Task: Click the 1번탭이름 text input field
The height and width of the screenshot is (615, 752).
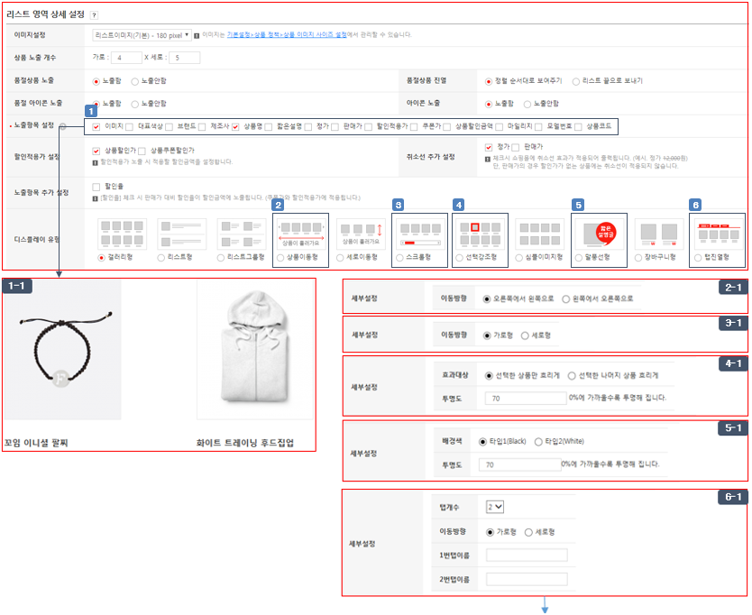Action: [x=526, y=555]
